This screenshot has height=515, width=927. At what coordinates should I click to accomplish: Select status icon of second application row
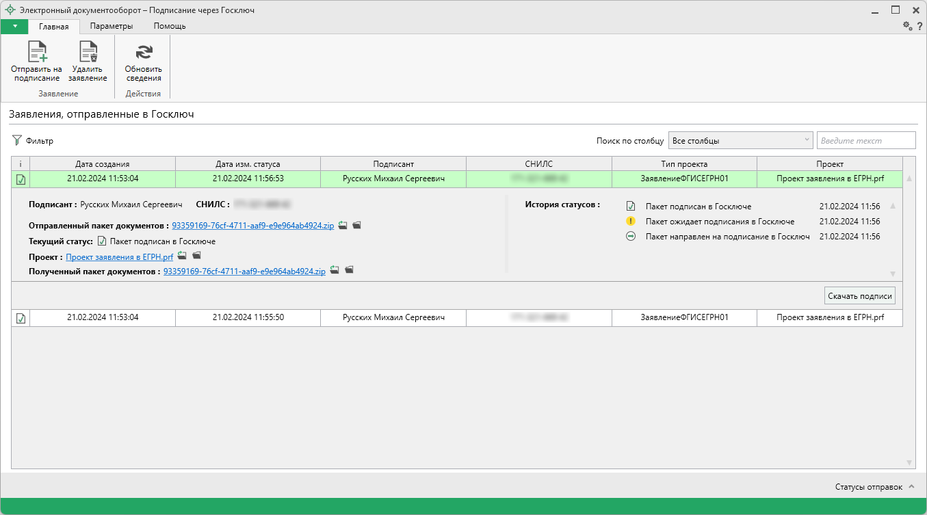click(x=21, y=318)
